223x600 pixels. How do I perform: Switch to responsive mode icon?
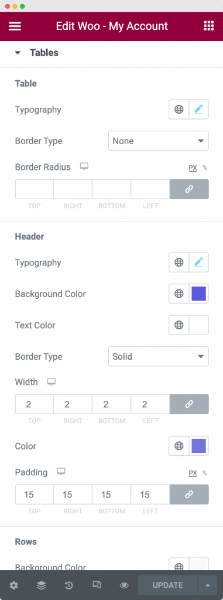(97, 585)
